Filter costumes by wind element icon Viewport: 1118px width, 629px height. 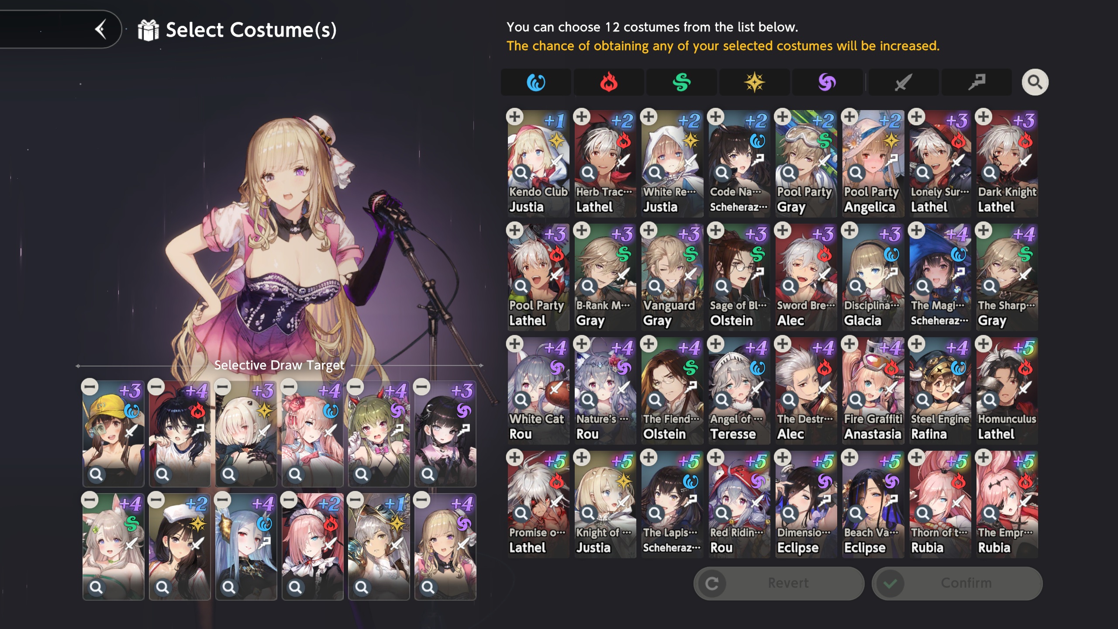coord(681,82)
